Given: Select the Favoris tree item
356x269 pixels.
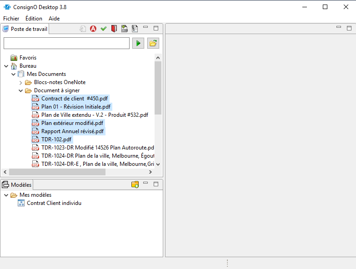Looking at the screenshot, I should (28, 58).
